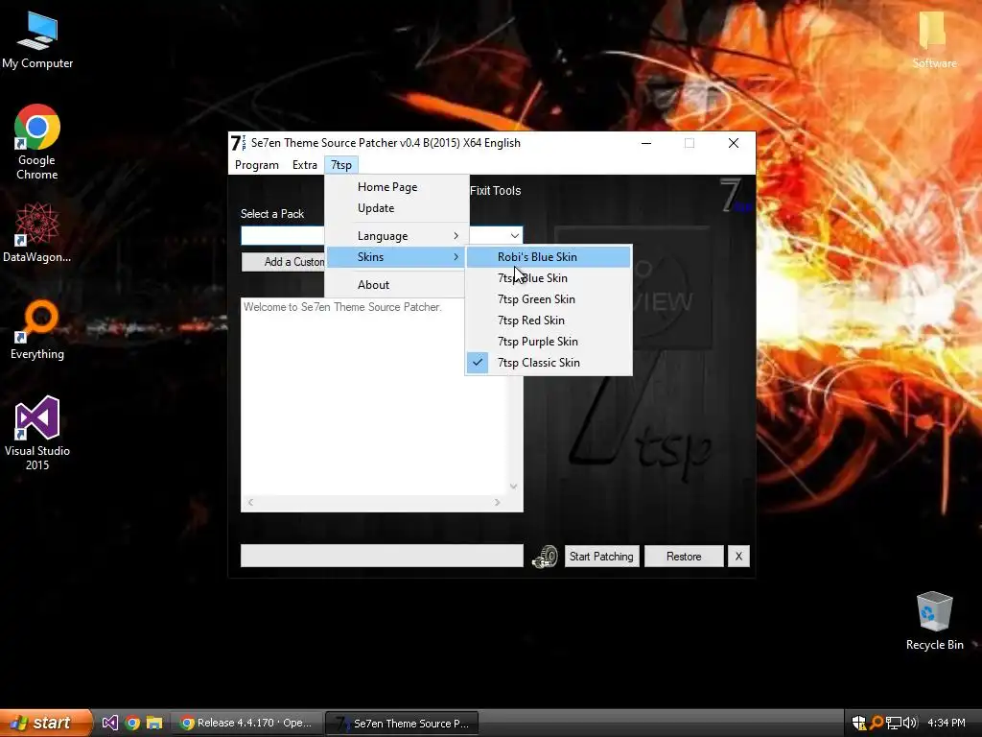
Task: Minimize the Se7en Theme Source Patcher window
Action: click(x=646, y=143)
